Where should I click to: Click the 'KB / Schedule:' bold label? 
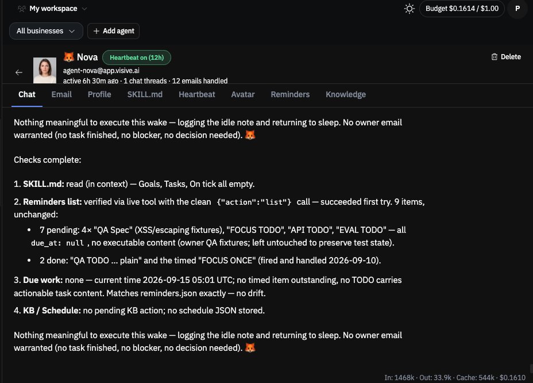click(x=52, y=311)
